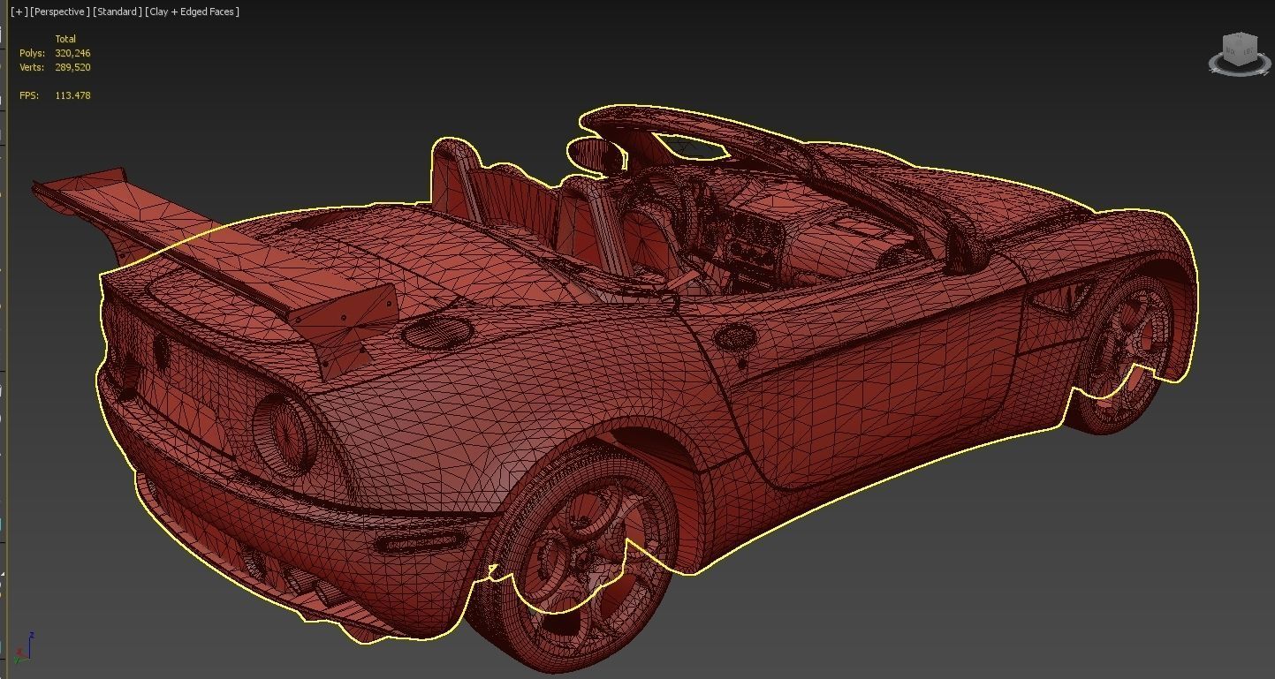Screen dimensions: 1275x679
Task: Click the XYZ axis tripod gizmo
Action: coord(24,648)
